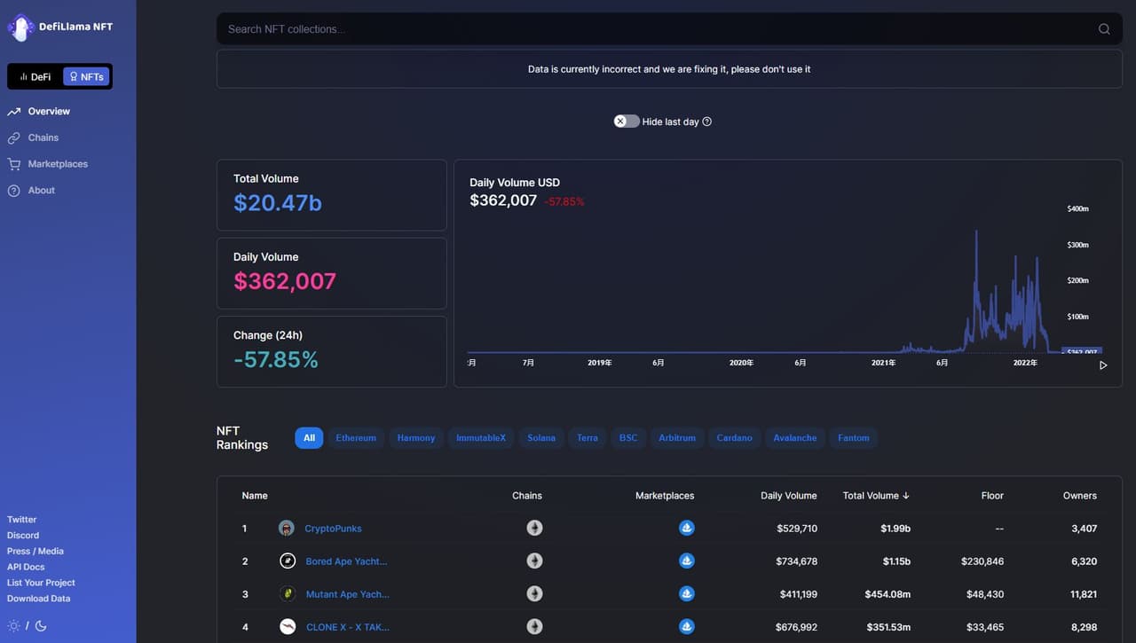Click the OpenSea icon in CryptoPunks row
This screenshot has width=1136, height=643.
click(x=686, y=528)
